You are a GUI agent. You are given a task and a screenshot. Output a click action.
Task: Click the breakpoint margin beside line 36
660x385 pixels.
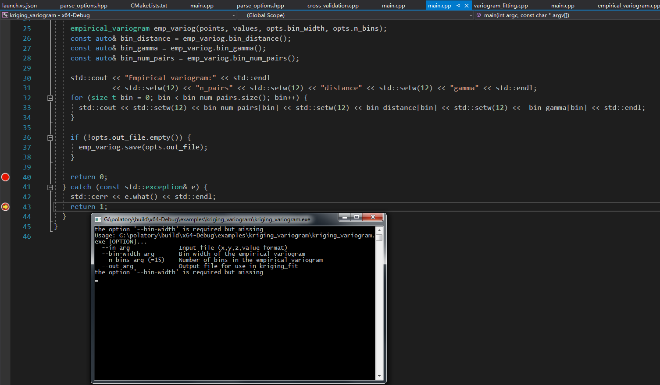[5, 137]
